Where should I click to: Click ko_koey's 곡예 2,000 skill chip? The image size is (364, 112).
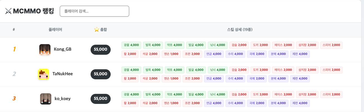pyautogui.click(x=257, y=103)
